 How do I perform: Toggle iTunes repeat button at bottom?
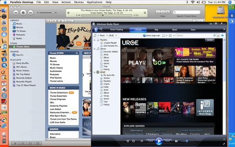(x=30, y=143)
